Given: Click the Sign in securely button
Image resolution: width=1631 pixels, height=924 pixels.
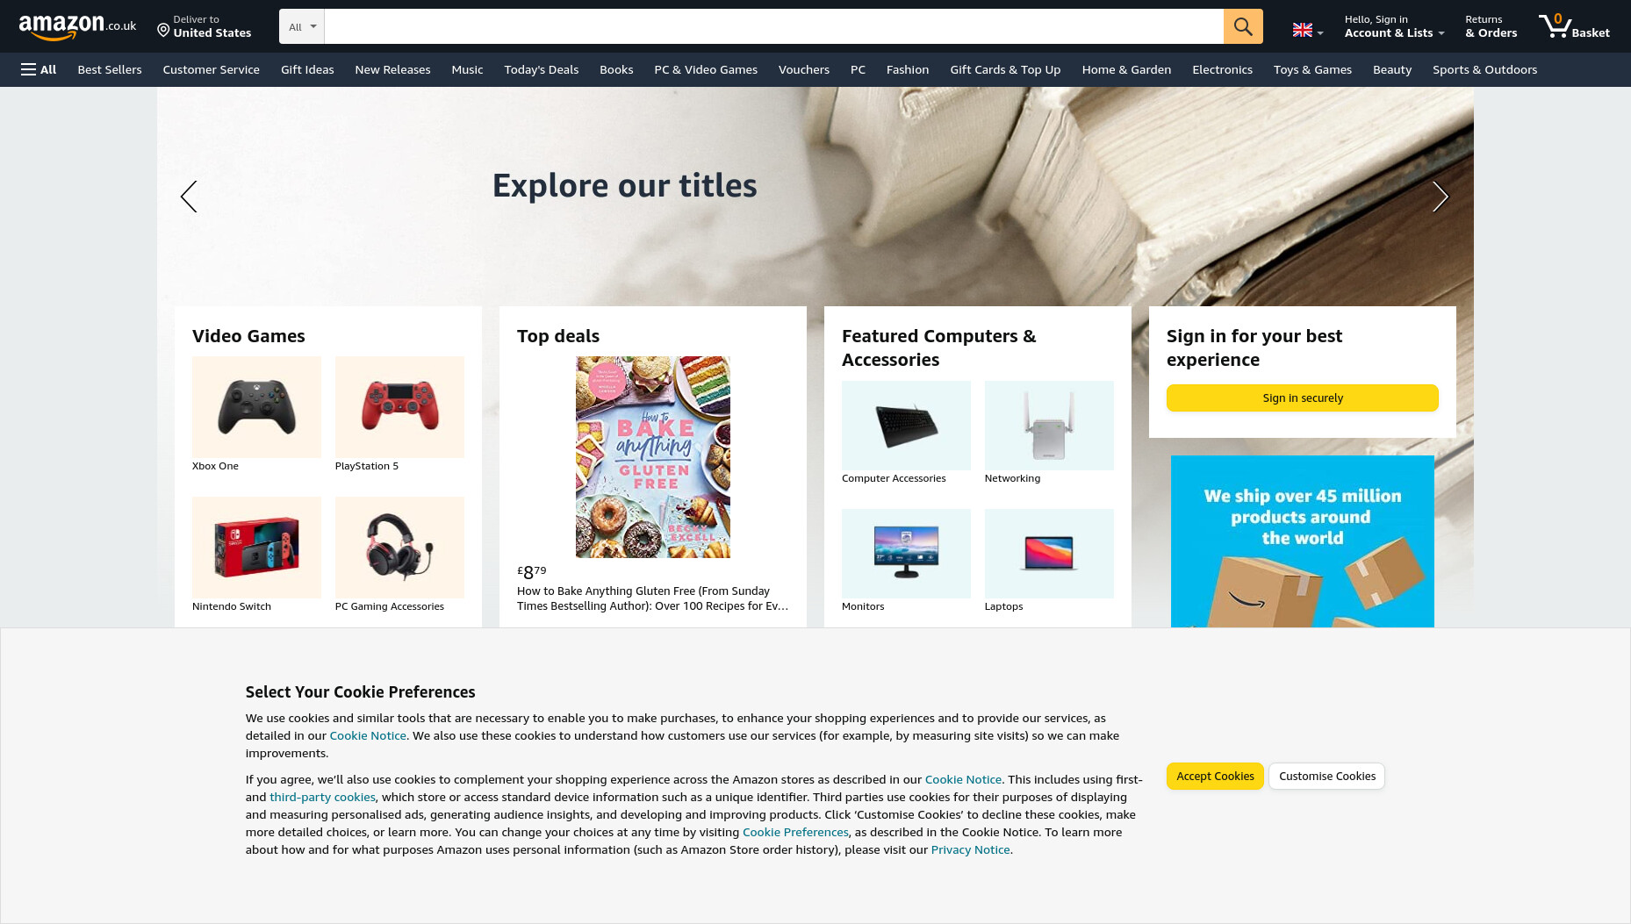Looking at the screenshot, I should click(x=1303, y=398).
